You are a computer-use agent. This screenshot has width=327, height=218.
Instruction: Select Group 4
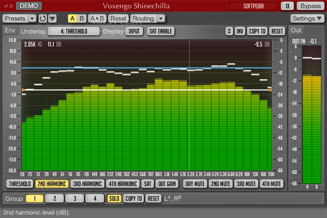click(95, 198)
